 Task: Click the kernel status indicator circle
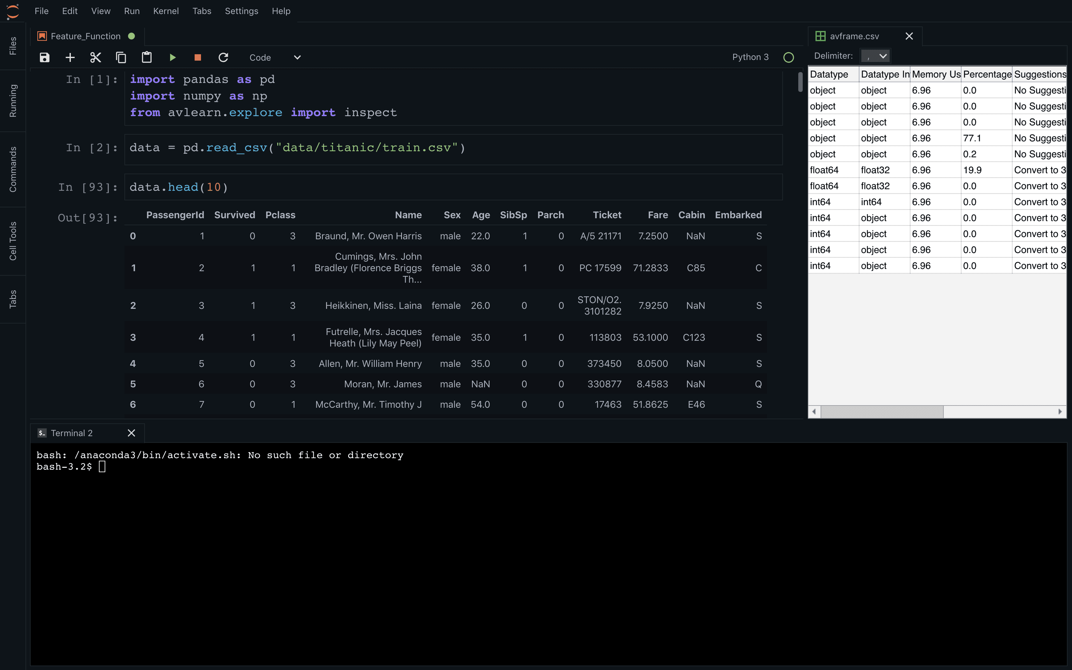coord(788,57)
